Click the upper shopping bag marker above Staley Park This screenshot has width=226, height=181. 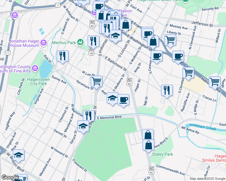148,135
